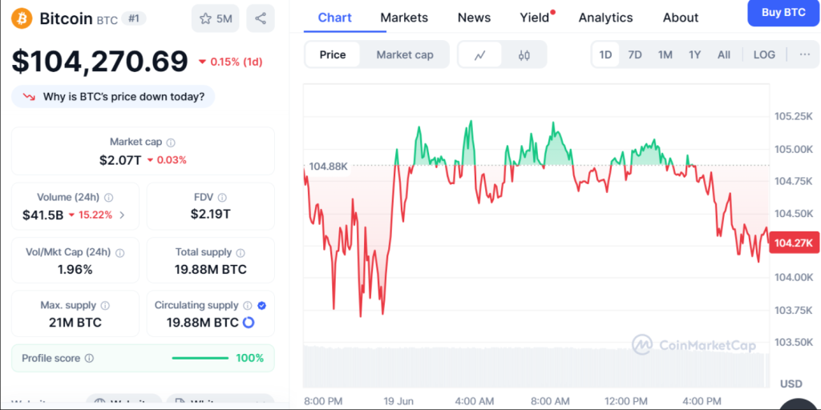Open FDV info icon
The height and width of the screenshot is (410, 821).
coord(222,198)
